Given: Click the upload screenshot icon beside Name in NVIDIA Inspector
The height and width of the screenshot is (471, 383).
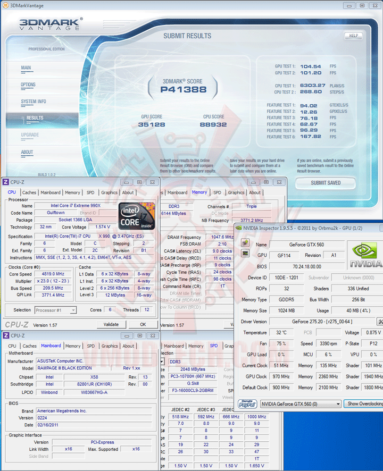Looking at the screenshot, I should coord(245,242).
